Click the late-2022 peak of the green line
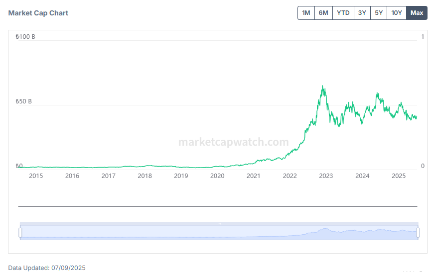 click(x=323, y=87)
